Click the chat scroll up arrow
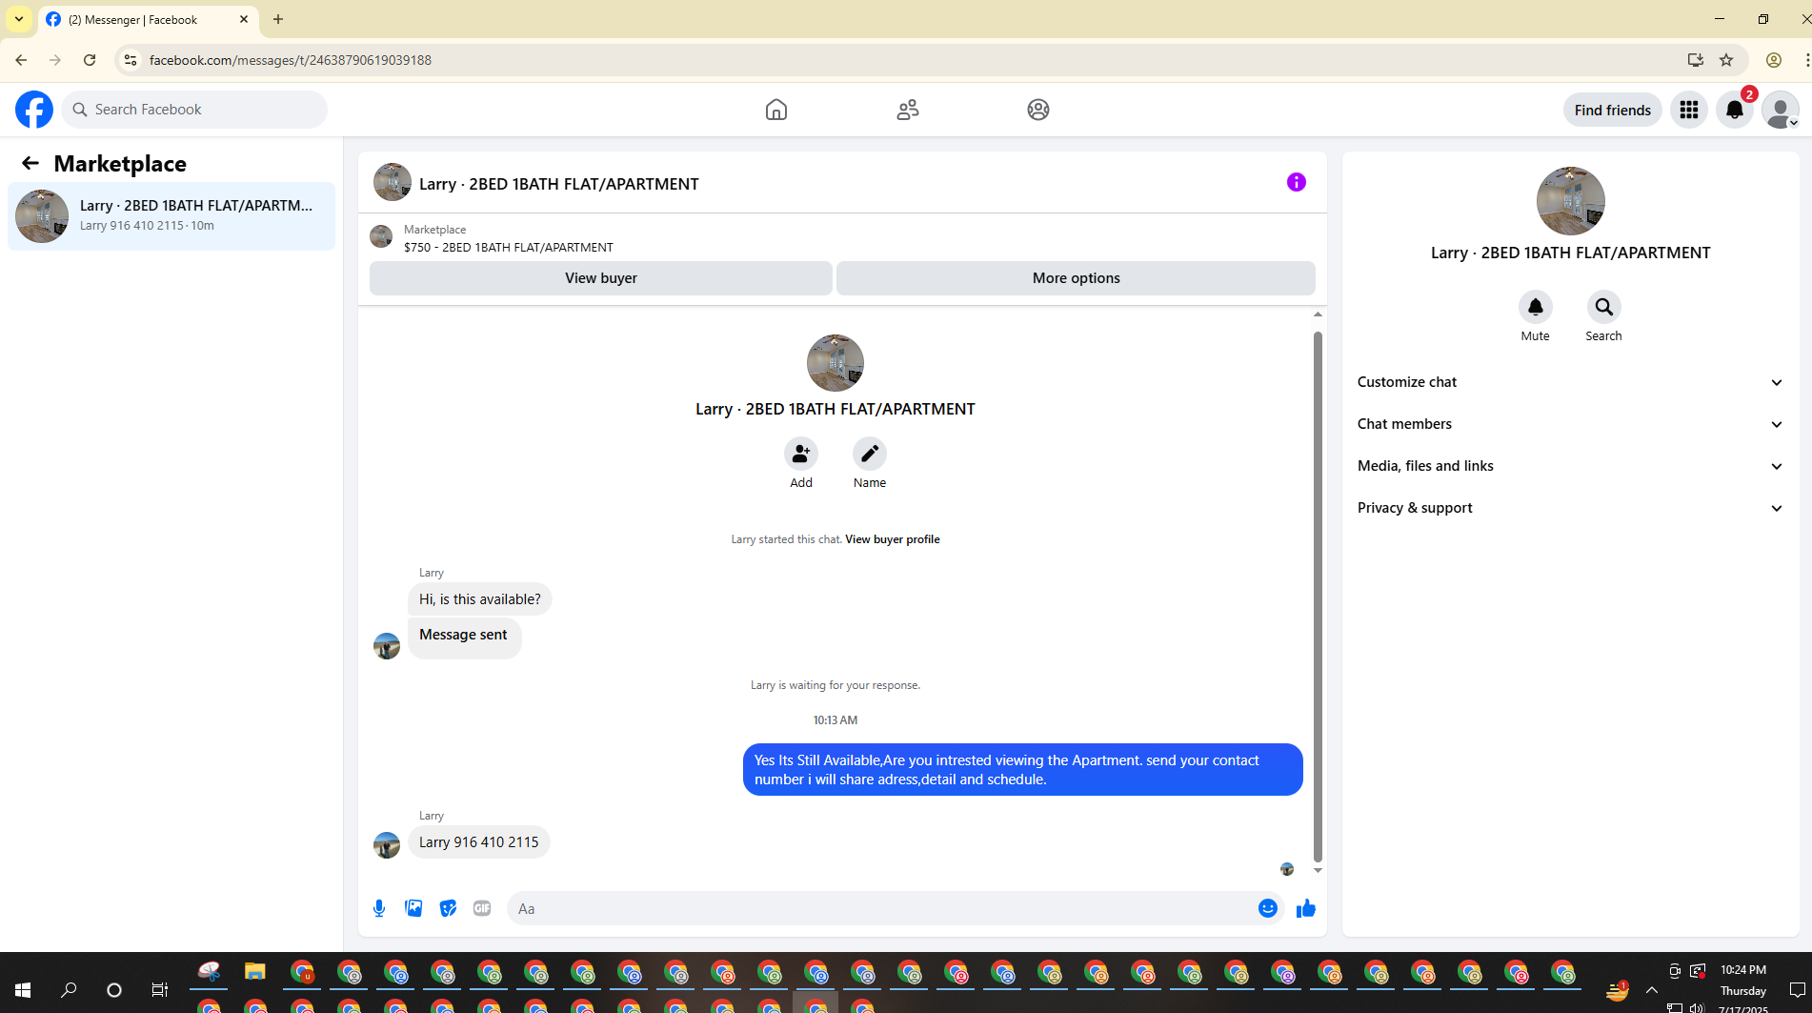The height and width of the screenshot is (1013, 1812). 1318,314
